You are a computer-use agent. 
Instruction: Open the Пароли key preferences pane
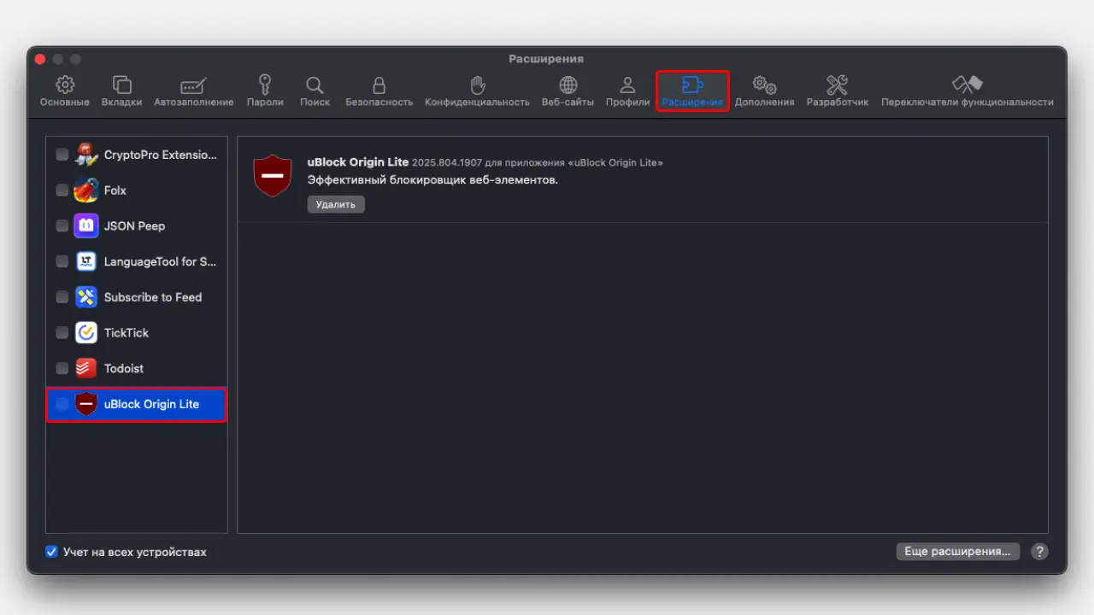point(265,91)
